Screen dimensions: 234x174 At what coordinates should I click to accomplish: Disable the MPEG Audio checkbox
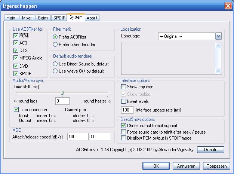pyautogui.click(x=16, y=58)
